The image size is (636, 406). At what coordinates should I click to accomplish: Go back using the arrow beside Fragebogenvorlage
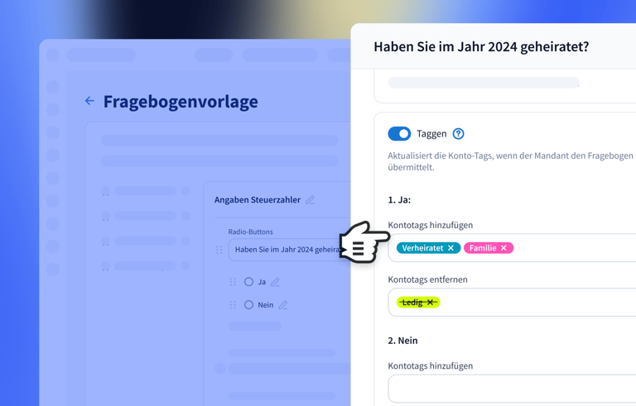[89, 101]
